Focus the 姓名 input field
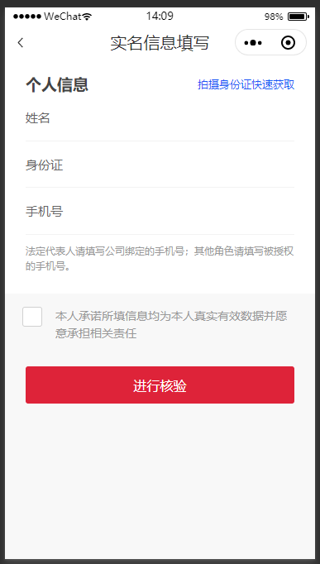This screenshot has width=320, height=564. [x=160, y=118]
